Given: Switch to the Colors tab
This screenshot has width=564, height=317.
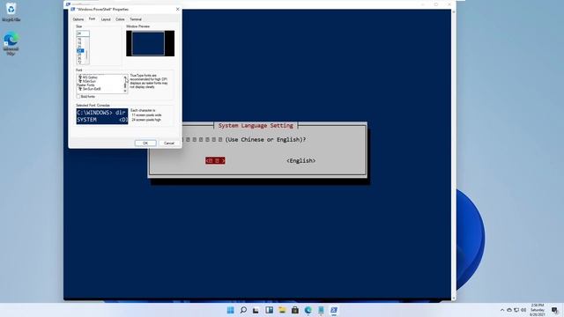Looking at the screenshot, I should (x=120, y=19).
